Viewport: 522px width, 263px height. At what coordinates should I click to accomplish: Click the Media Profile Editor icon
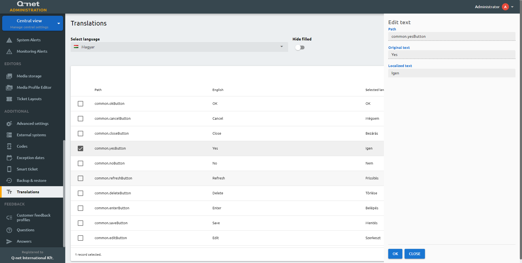pyautogui.click(x=9, y=88)
